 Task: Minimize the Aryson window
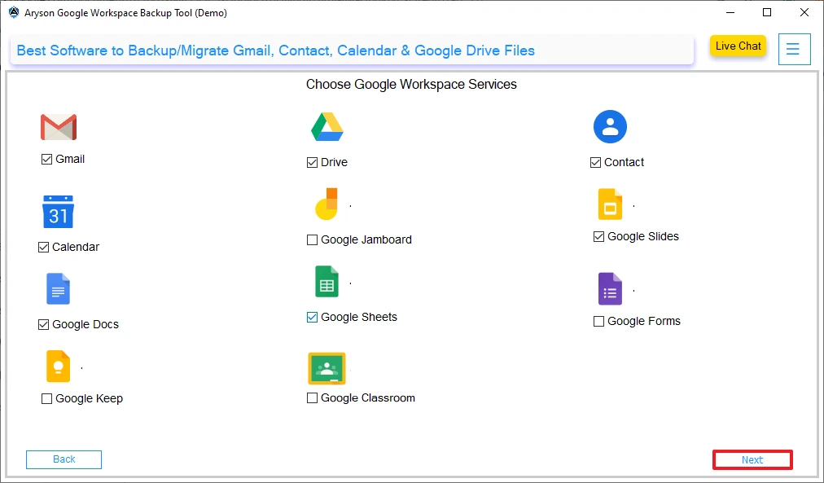pyautogui.click(x=730, y=12)
